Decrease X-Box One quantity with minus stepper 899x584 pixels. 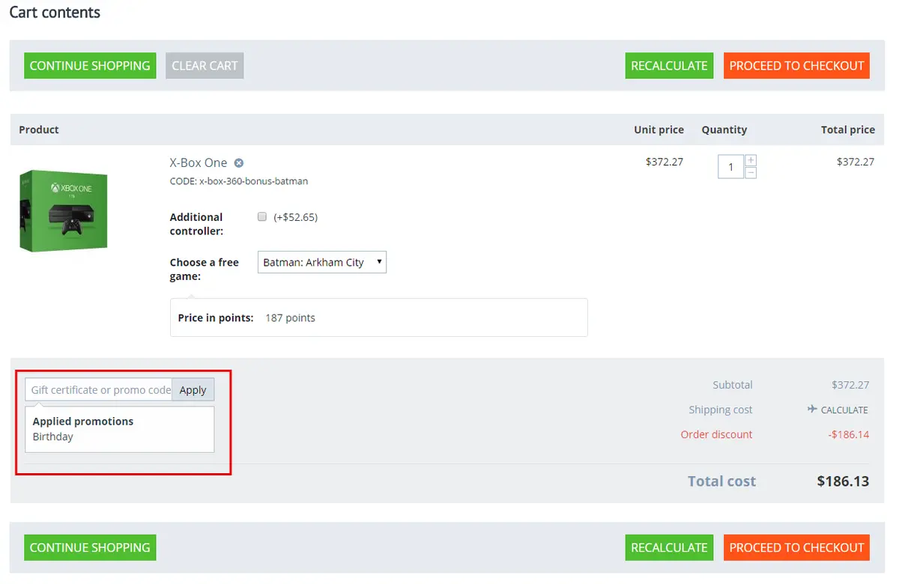(x=751, y=173)
